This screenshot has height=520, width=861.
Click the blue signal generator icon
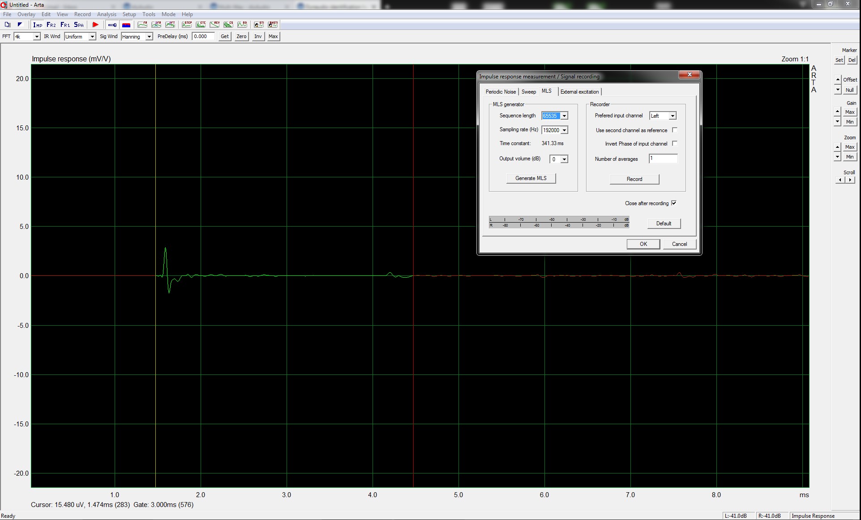pyautogui.click(x=112, y=25)
